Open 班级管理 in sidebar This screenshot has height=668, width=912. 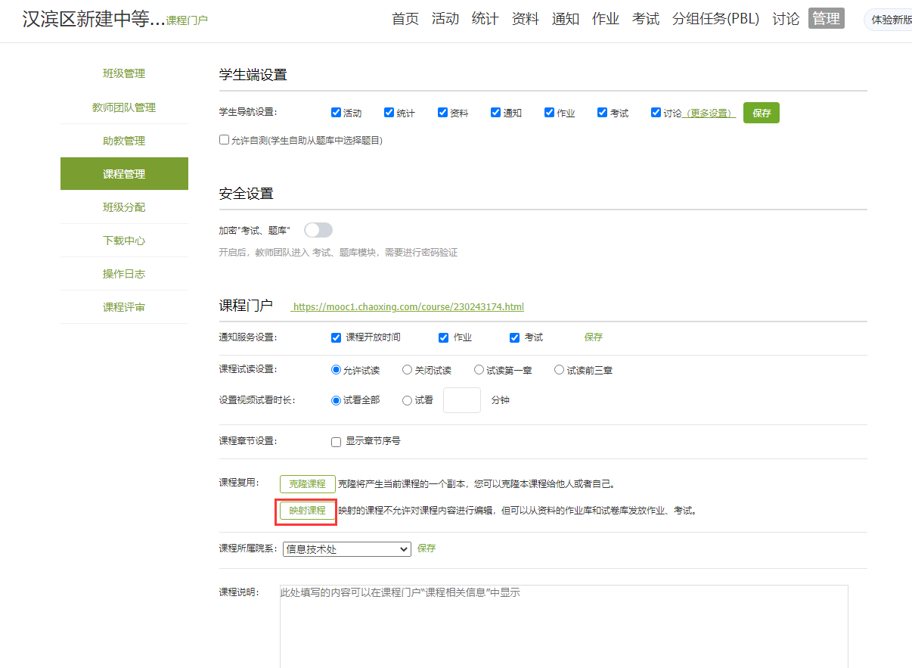point(124,73)
